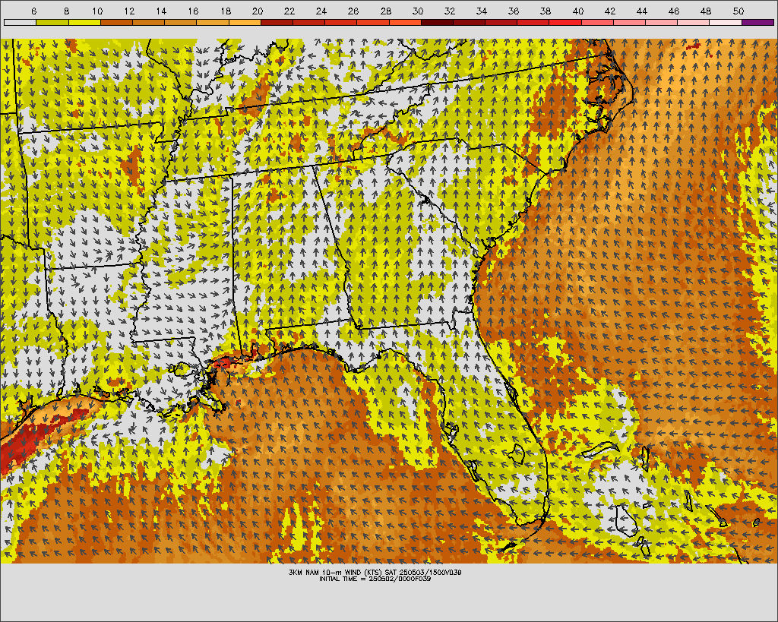Select the light pink swatch between 44 and 46

(662, 22)
